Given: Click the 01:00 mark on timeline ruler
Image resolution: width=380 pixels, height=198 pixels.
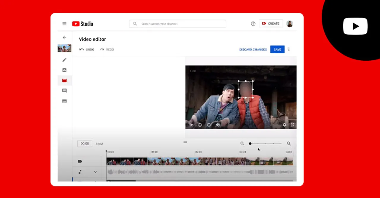Looking at the screenshot, I should [x=154, y=152].
